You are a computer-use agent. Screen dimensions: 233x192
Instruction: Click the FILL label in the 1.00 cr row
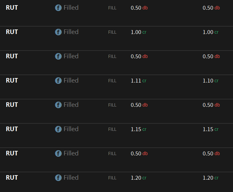[112, 32]
